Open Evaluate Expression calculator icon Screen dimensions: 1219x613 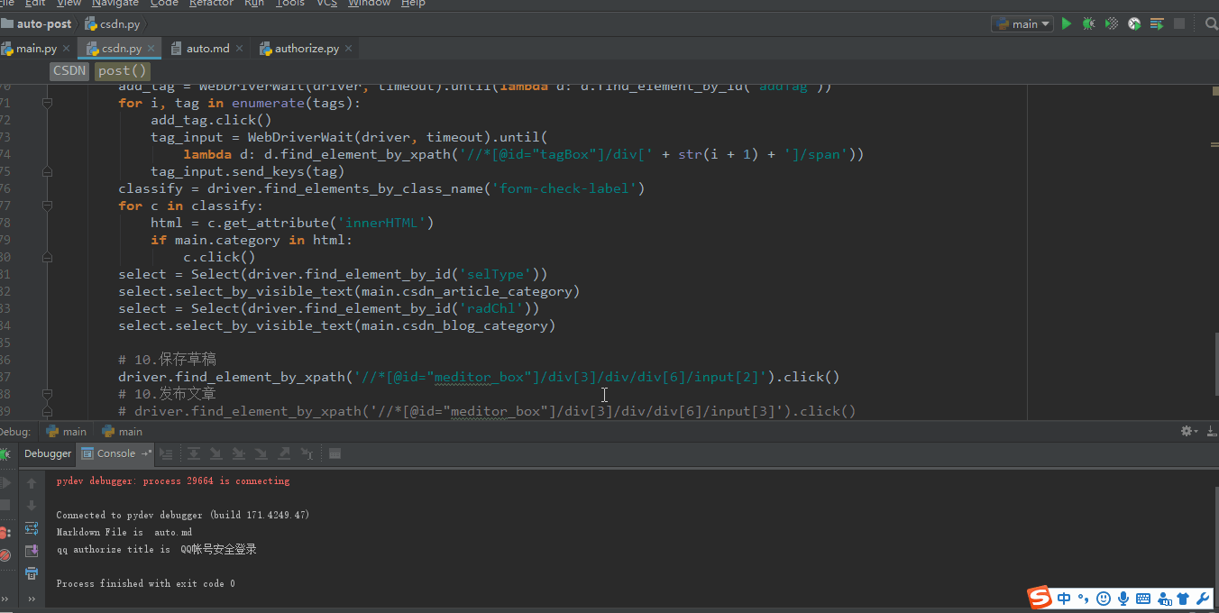[x=335, y=453]
